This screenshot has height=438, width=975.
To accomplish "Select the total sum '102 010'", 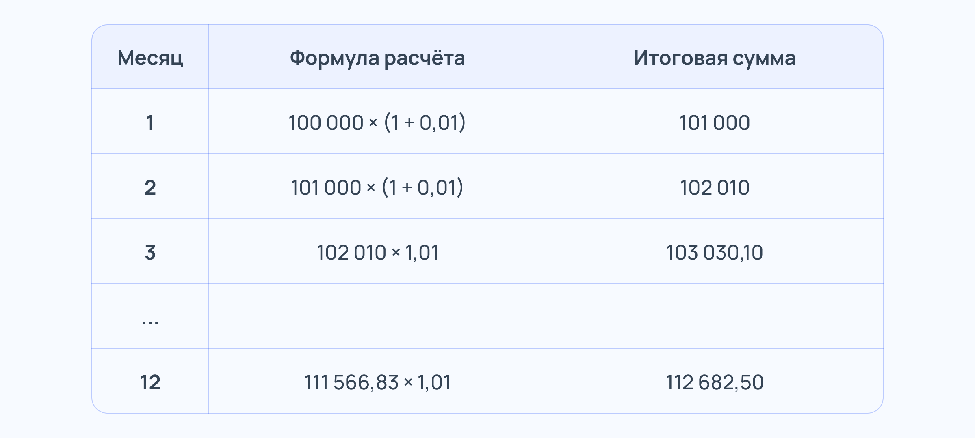I will tap(714, 187).
